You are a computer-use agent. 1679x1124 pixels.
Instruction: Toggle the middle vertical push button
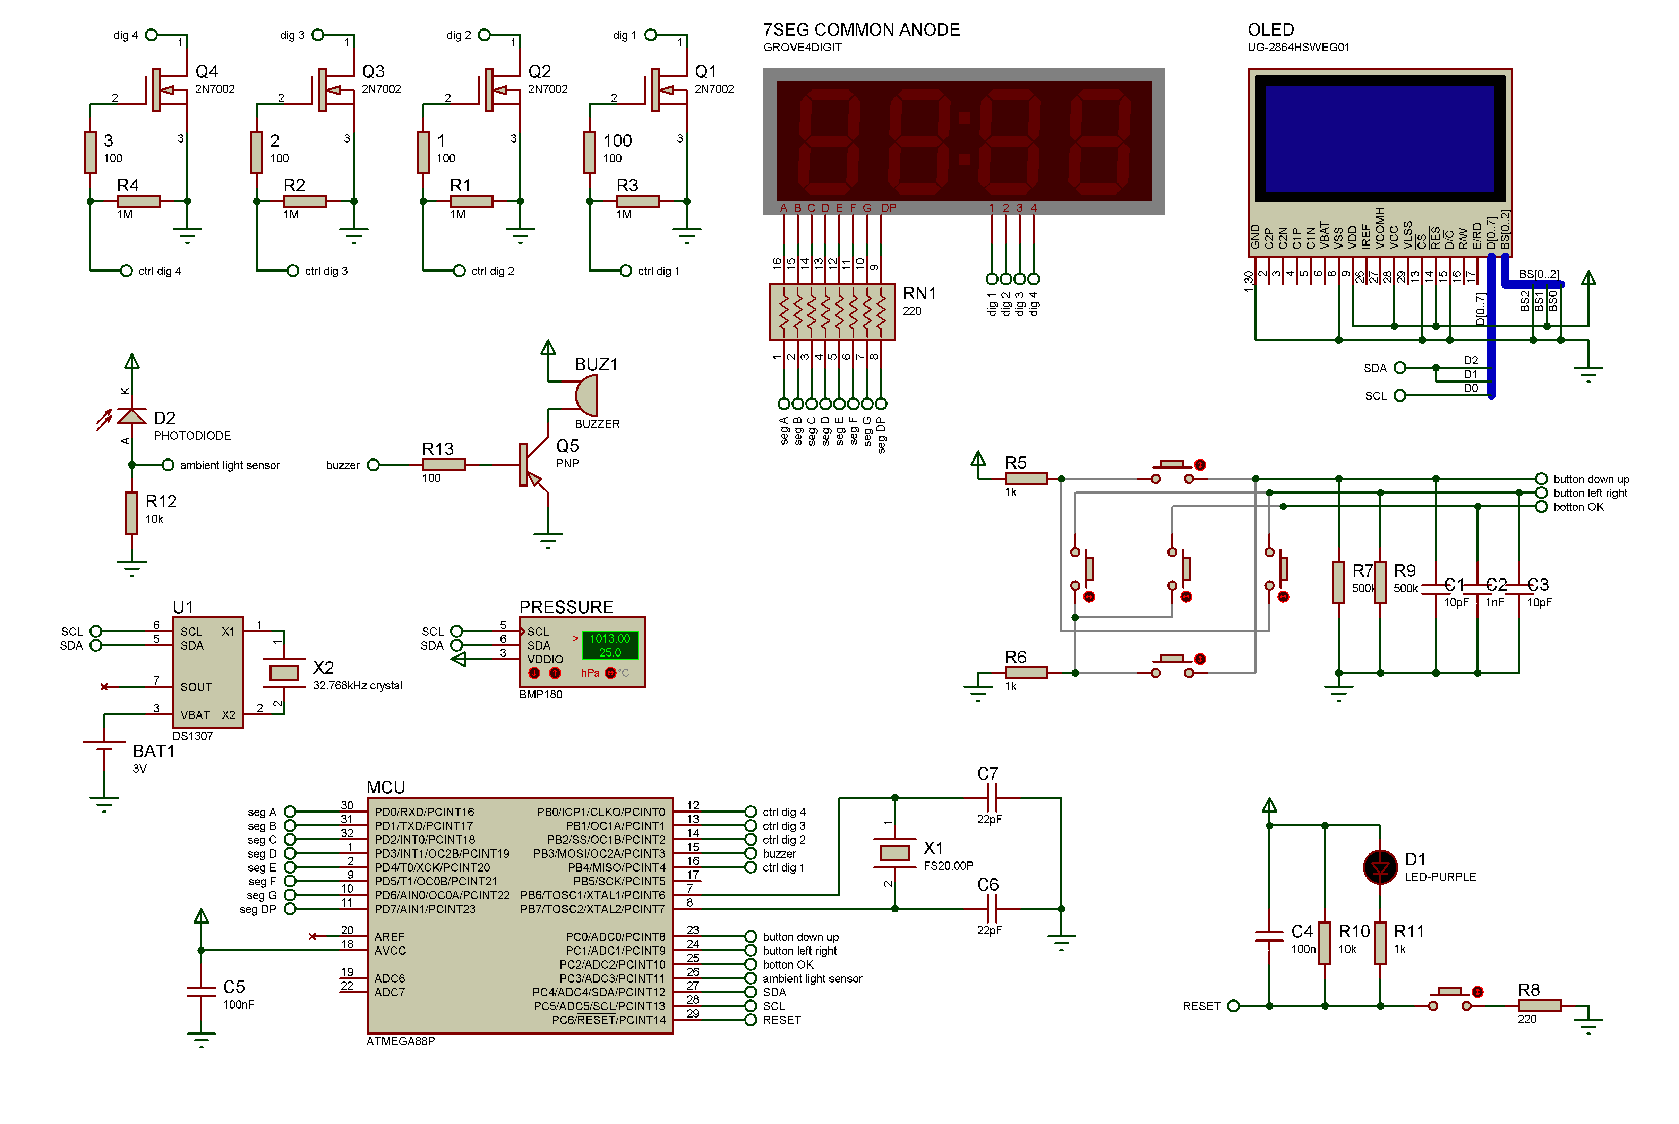[1179, 568]
